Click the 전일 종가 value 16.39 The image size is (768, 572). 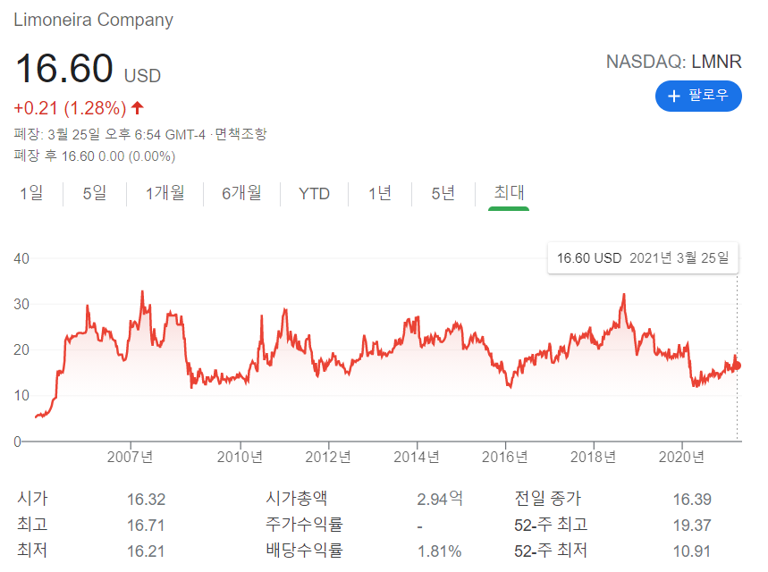pos(692,499)
